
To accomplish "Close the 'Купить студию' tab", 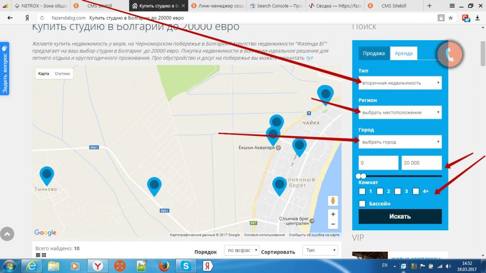I will (x=183, y=5).
